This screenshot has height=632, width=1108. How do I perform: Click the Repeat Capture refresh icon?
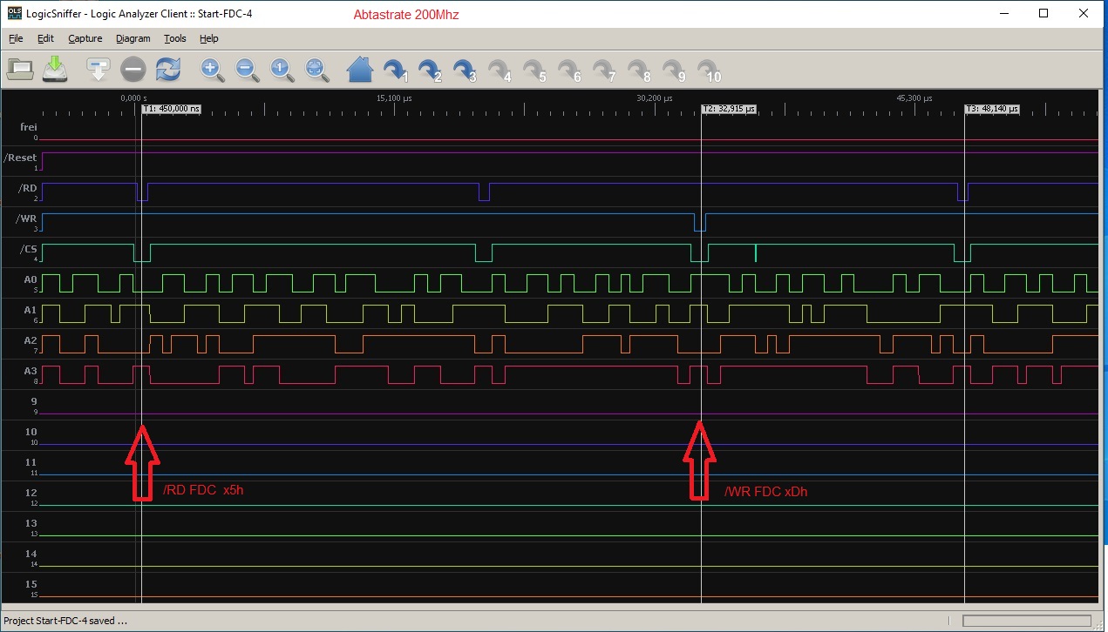(167, 69)
